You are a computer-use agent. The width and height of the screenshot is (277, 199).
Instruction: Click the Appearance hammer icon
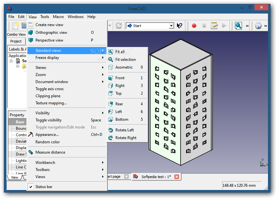tap(31, 134)
